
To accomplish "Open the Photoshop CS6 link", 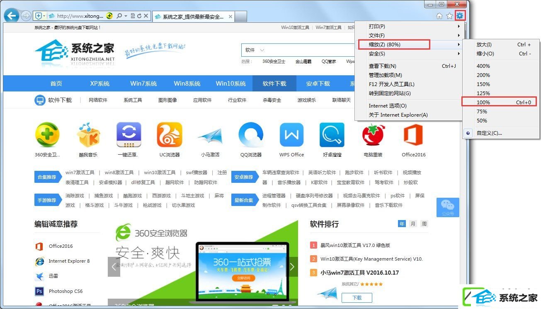I will click(x=66, y=291).
